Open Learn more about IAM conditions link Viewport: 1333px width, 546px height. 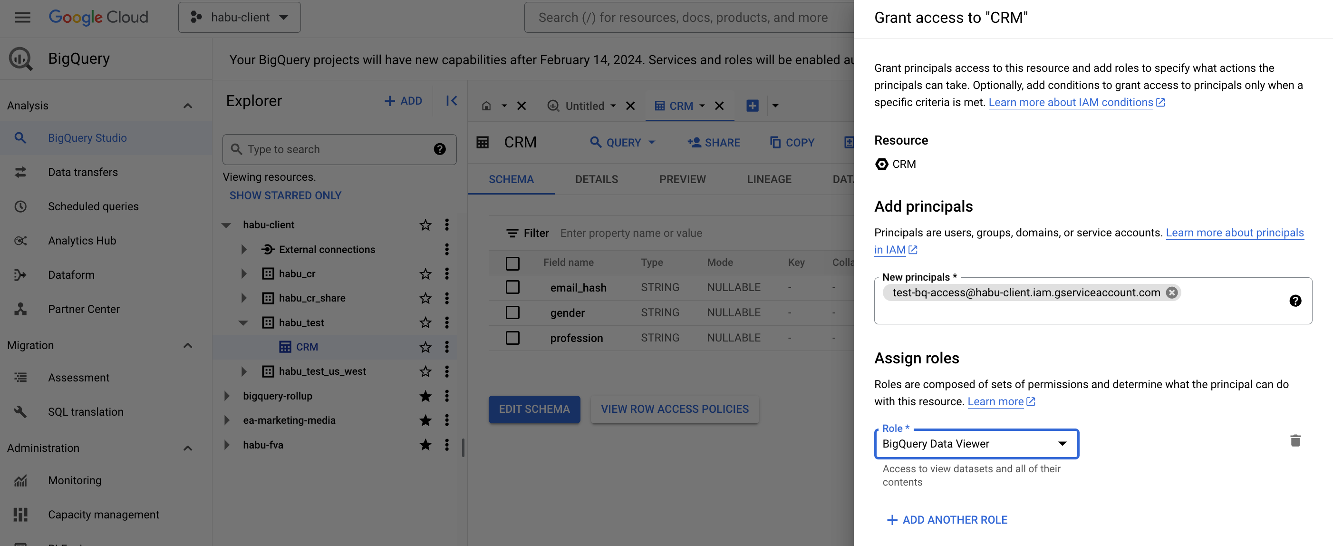coord(1070,102)
